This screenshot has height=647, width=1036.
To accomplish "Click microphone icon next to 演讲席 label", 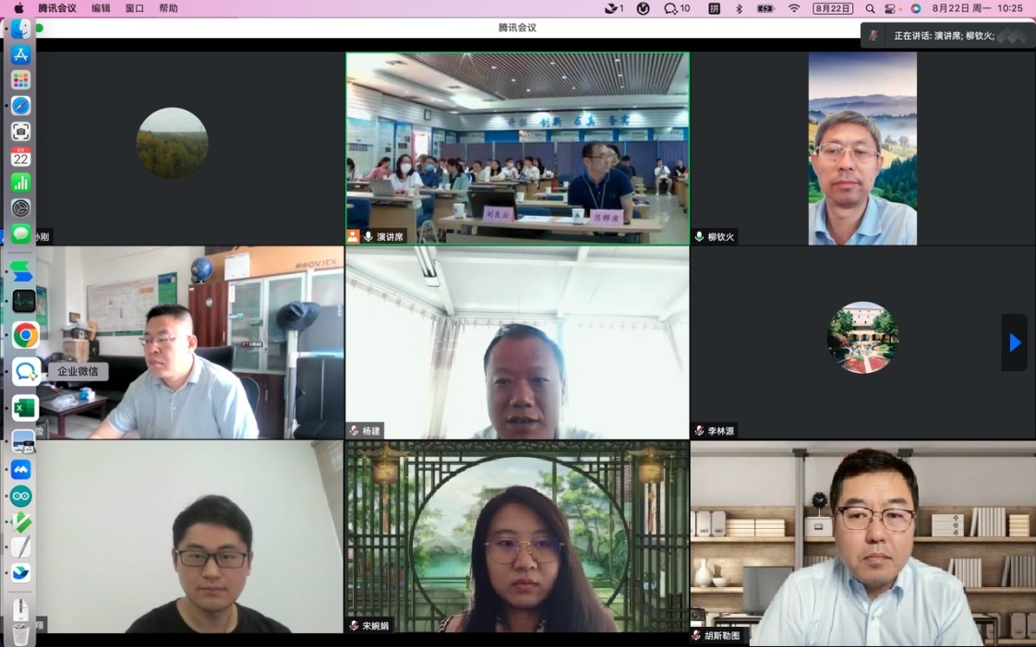I will pos(368,237).
